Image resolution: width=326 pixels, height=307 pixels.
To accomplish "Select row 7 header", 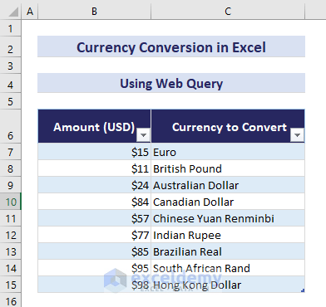I will click(x=11, y=152).
